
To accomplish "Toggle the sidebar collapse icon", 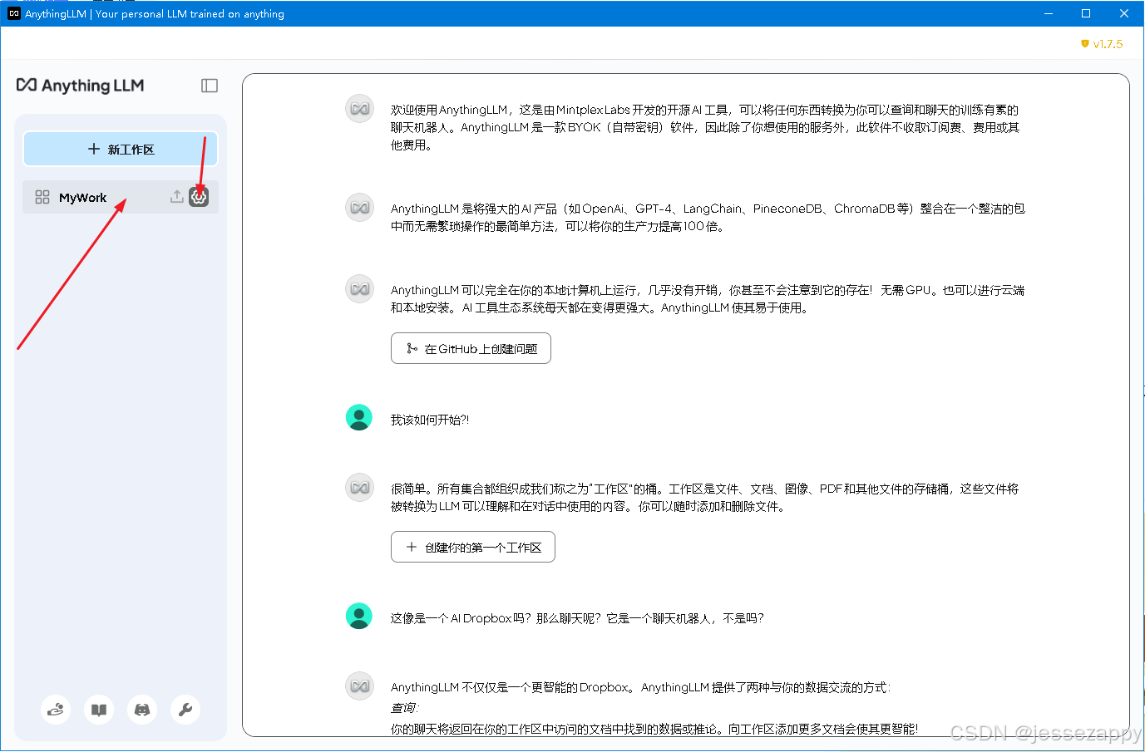I will [210, 86].
